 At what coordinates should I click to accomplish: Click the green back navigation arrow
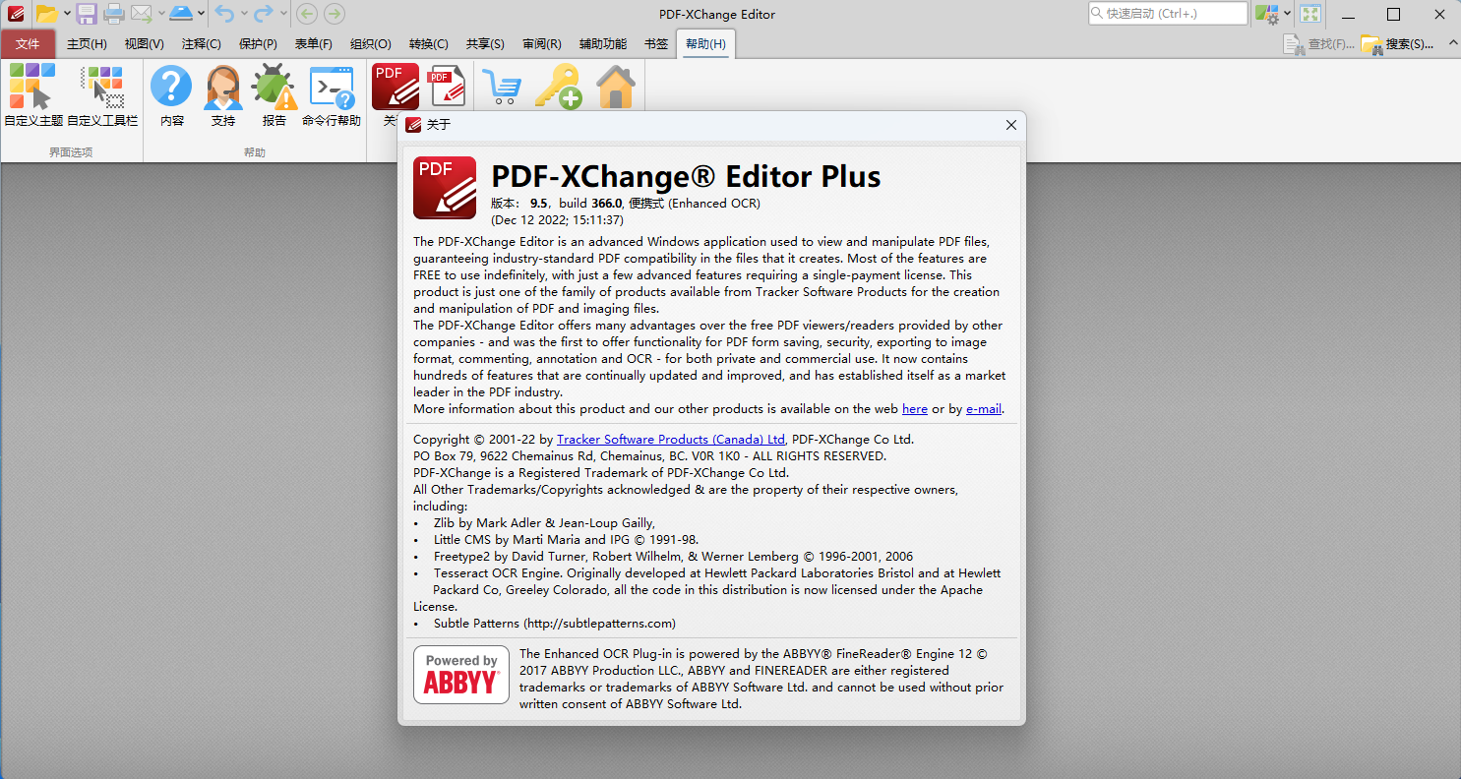point(307,14)
